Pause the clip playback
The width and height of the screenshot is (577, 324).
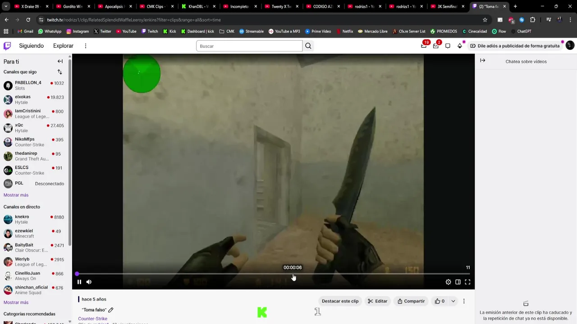(x=79, y=282)
